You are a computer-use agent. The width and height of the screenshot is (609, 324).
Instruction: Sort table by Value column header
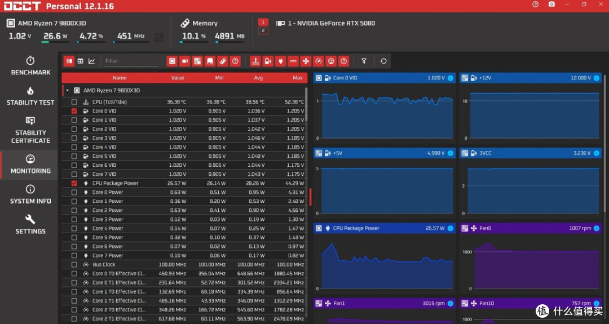point(178,78)
